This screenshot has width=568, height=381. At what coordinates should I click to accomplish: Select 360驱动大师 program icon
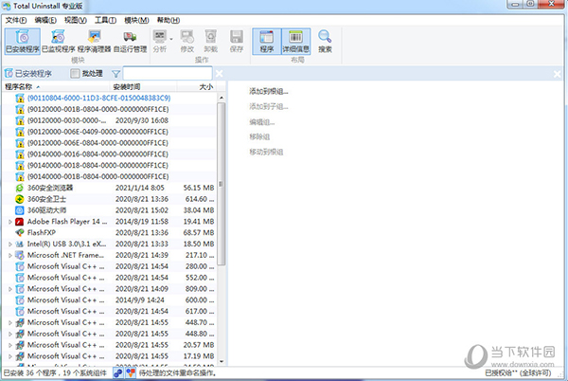pyautogui.click(x=20, y=210)
